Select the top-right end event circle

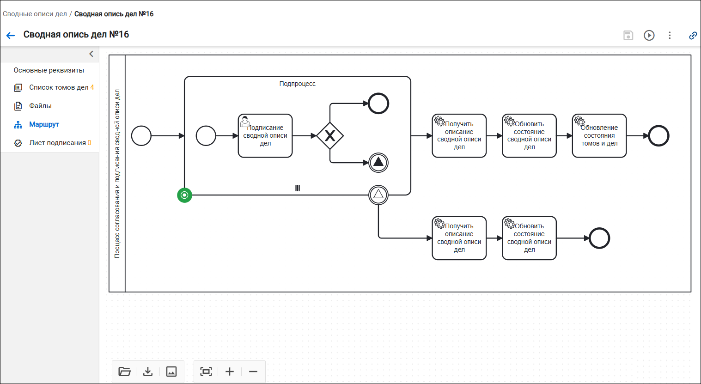(658, 136)
